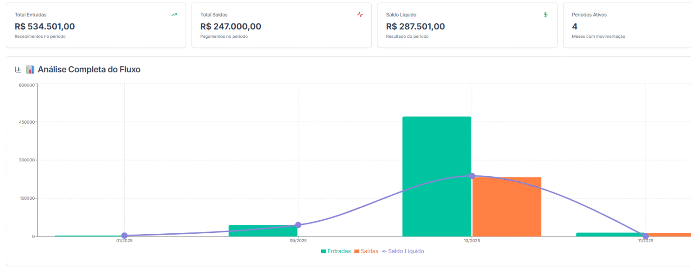Click the purple line marker icon in legend
691x272 pixels.
coord(384,251)
